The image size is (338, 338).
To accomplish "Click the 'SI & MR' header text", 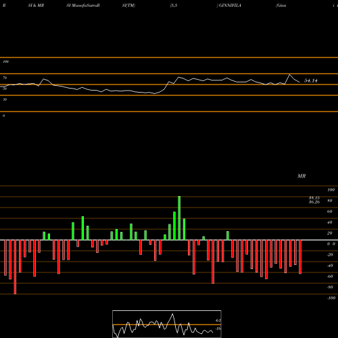I will 36,5.
